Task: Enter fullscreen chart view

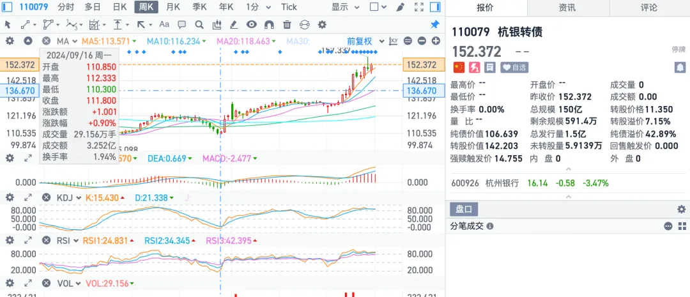Action: (419, 7)
